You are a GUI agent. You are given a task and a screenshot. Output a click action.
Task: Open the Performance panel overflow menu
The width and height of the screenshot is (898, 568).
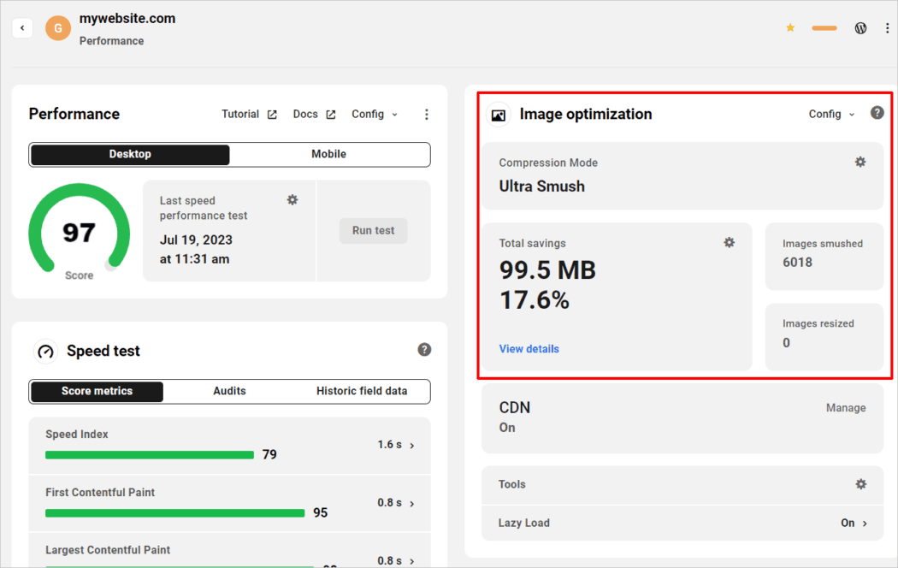tap(426, 114)
